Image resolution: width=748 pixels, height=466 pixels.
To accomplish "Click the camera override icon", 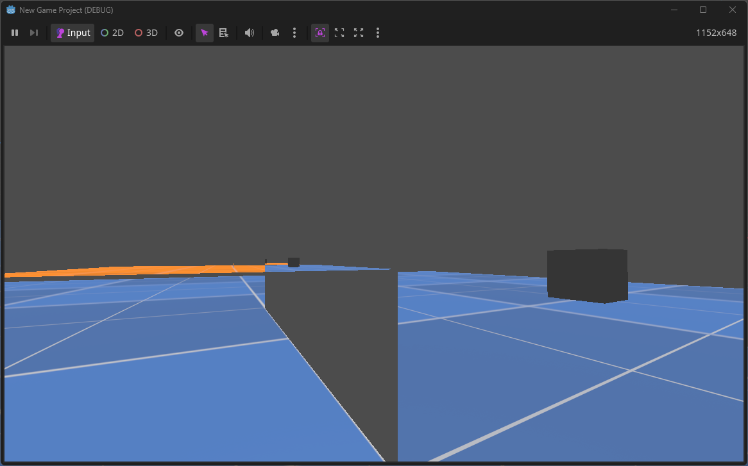I will [275, 33].
